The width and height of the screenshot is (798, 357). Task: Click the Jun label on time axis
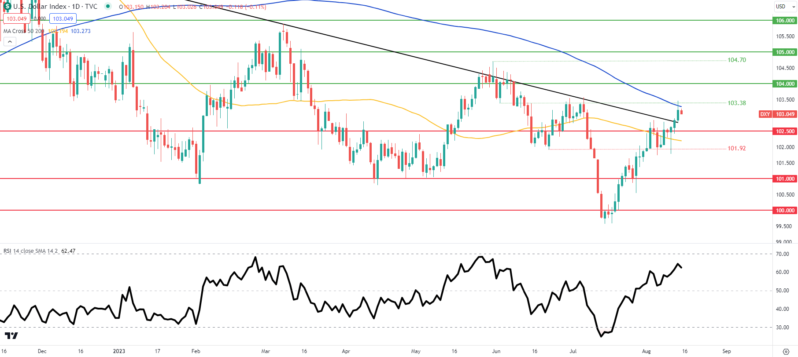pyautogui.click(x=496, y=351)
